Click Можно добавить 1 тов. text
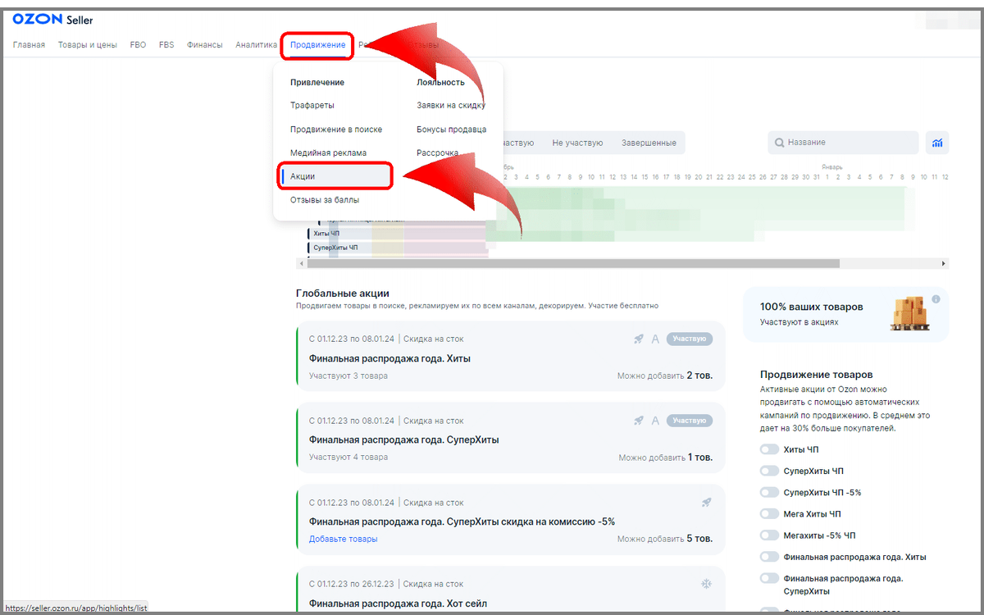The width and height of the screenshot is (984, 615). pyautogui.click(x=666, y=457)
